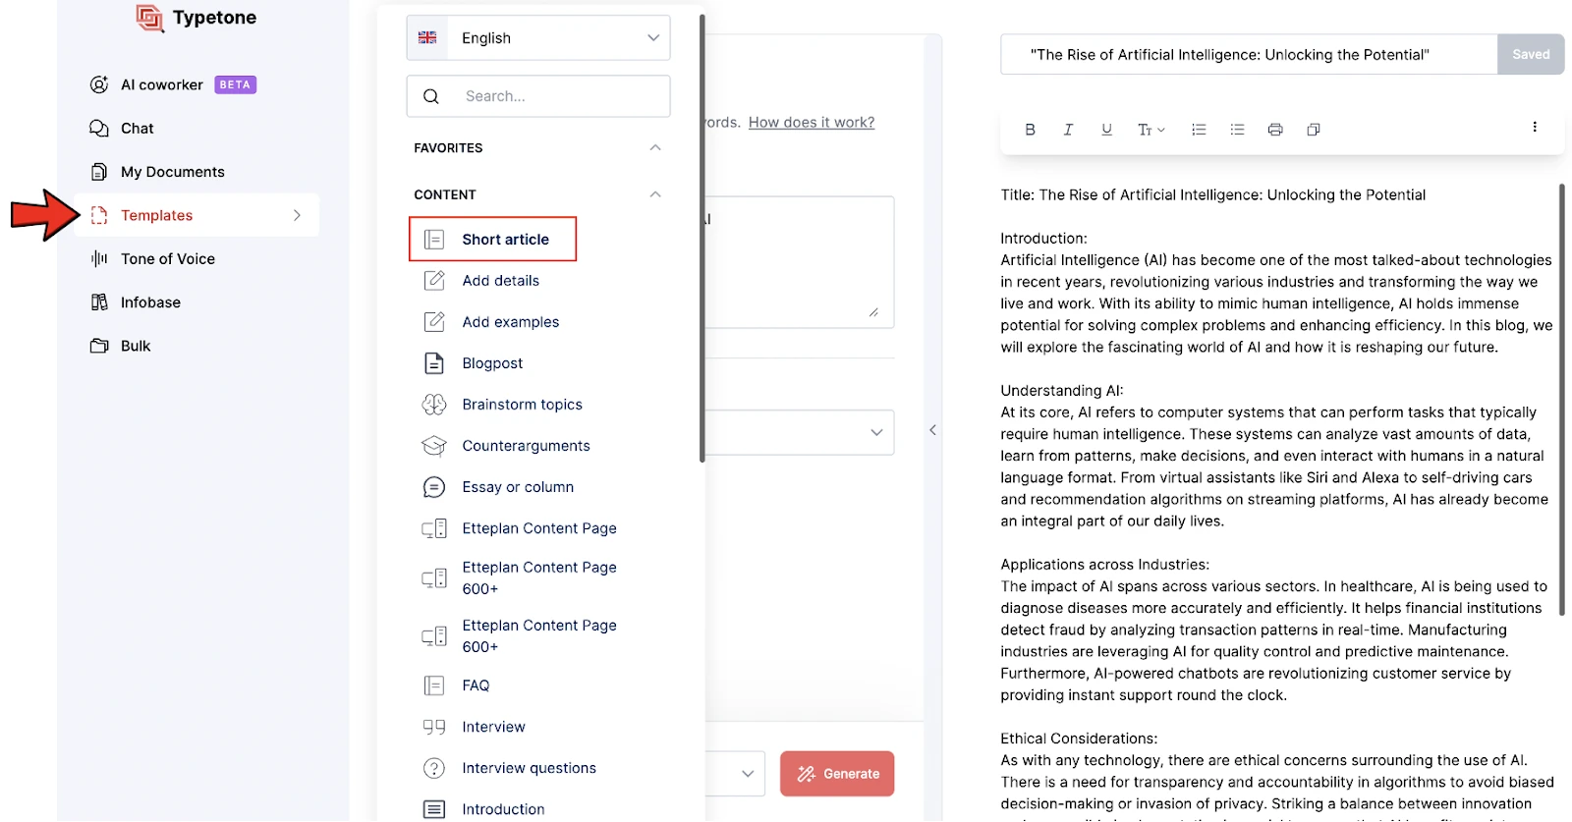Click the print icon in toolbar

1275,130
